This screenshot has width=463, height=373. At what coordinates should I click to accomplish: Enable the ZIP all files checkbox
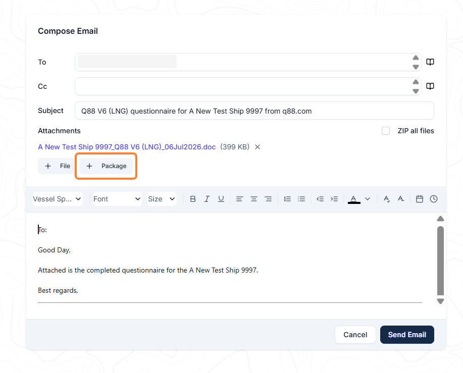[386, 131]
